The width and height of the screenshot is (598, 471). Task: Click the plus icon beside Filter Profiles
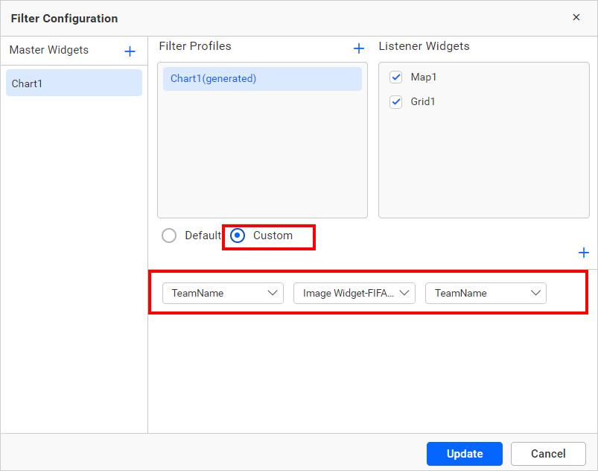click(359, 48)
